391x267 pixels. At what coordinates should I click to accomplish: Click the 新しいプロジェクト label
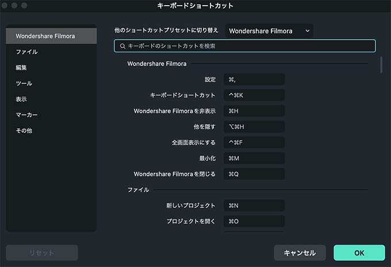[191, 206]
